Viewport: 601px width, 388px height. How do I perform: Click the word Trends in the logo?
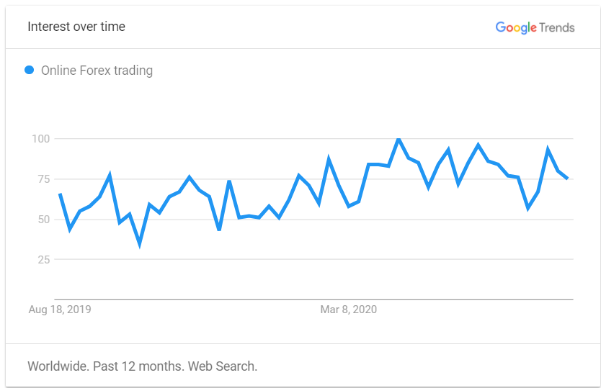pos(557,27)
